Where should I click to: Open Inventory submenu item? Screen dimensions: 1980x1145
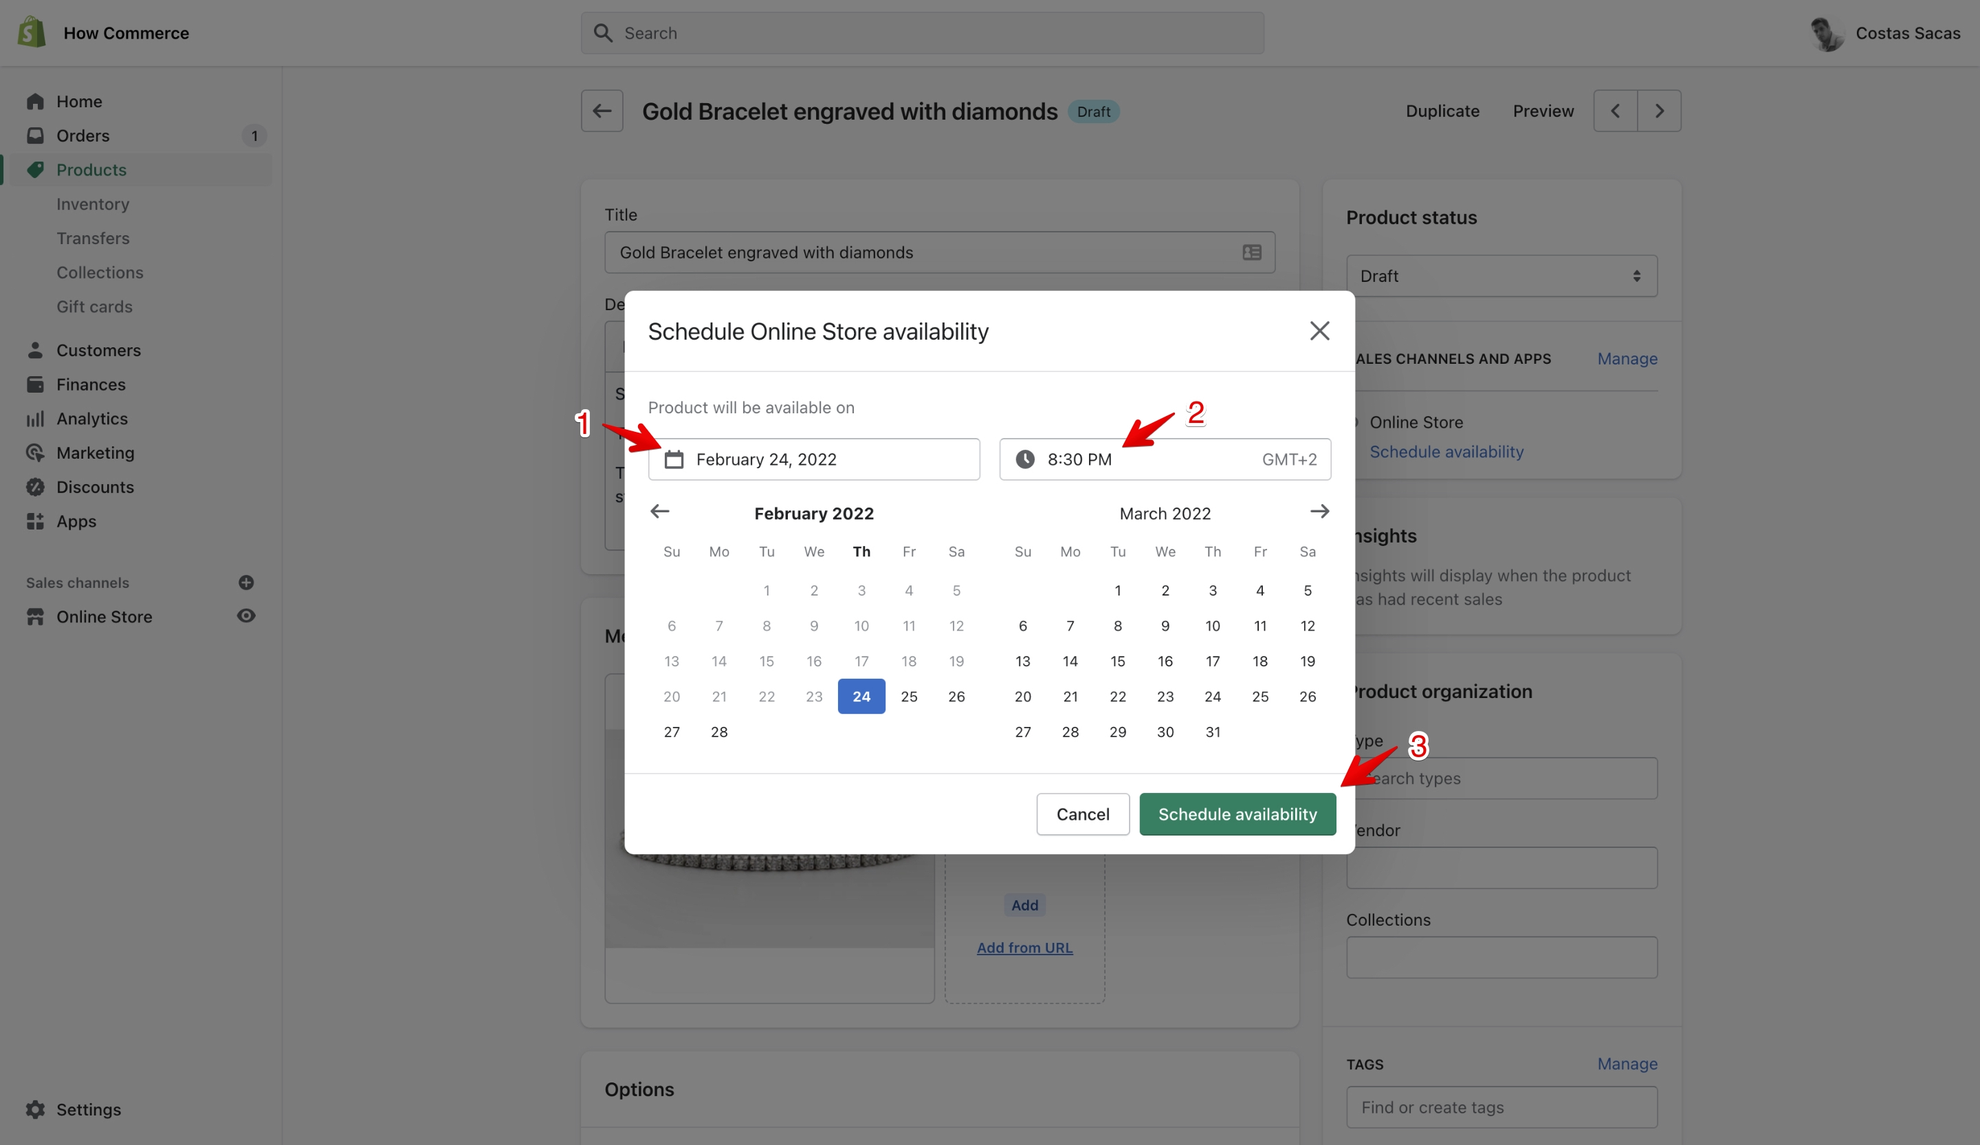(x=93, y=204)
